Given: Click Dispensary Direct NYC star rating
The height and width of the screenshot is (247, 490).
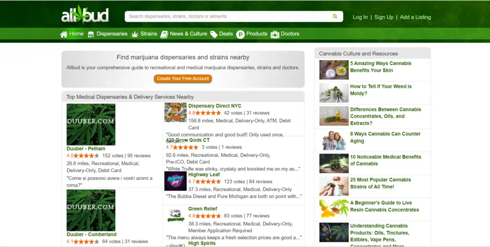Looking at the screenshot, I should coord(208,113).
